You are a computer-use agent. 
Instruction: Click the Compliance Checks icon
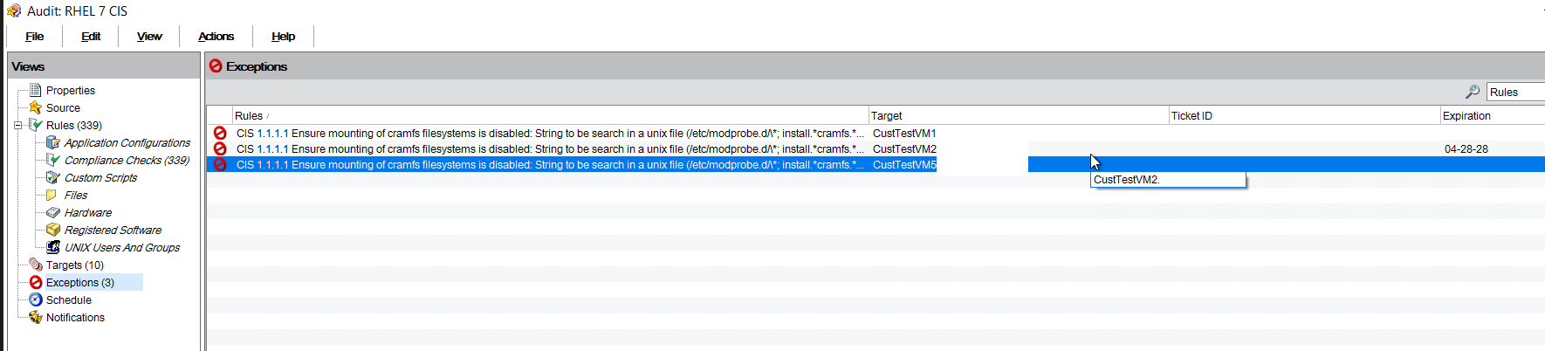pos(53,160)
